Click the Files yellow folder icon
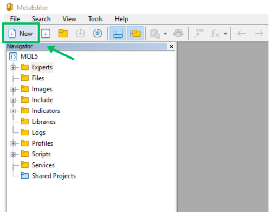271x215 pixels. click(x=24, y=78)
